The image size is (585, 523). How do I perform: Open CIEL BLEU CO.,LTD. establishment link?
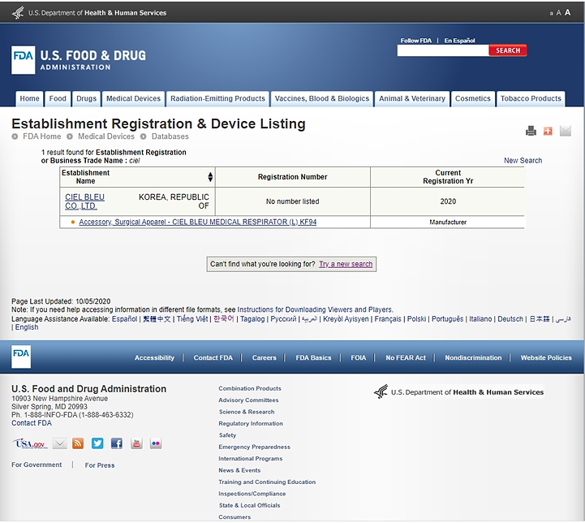[x=84, y=201]
